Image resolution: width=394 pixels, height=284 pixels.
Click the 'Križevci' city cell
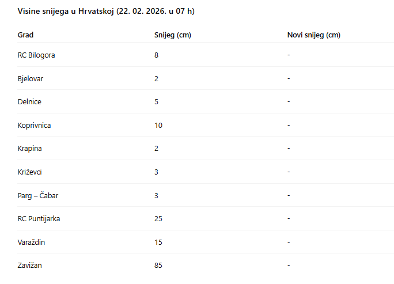pyautogui.click(x=30, y=172)
